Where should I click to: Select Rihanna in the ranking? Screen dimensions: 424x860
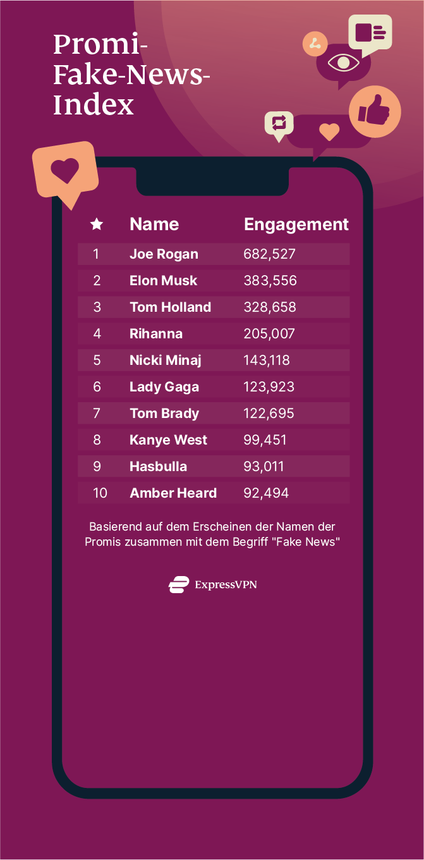[x=156, y=334]
